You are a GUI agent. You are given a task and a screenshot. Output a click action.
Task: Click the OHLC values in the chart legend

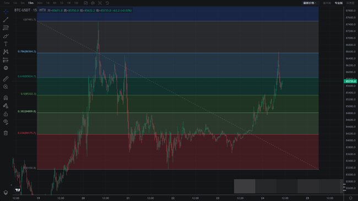pyautogui.click(x=89, y=10)
